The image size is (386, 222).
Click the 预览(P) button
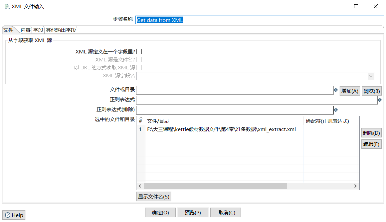coord(193,212)
